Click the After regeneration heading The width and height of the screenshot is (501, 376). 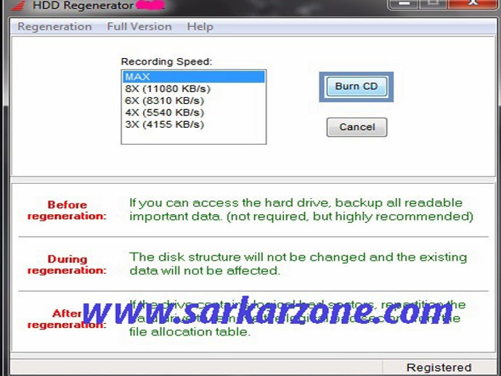tap(67, 319)
